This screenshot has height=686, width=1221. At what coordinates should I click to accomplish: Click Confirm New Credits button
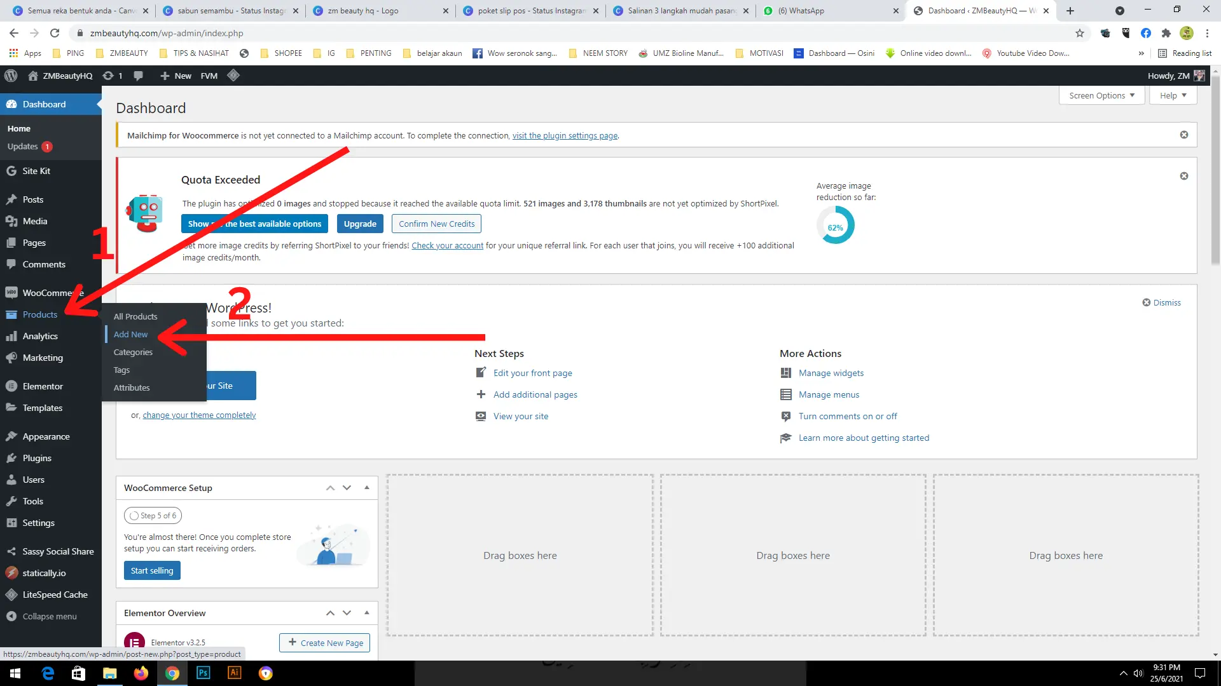(436, 224)
